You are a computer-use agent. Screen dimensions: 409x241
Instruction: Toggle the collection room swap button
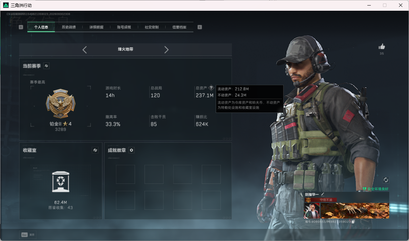tap(95, 150)
